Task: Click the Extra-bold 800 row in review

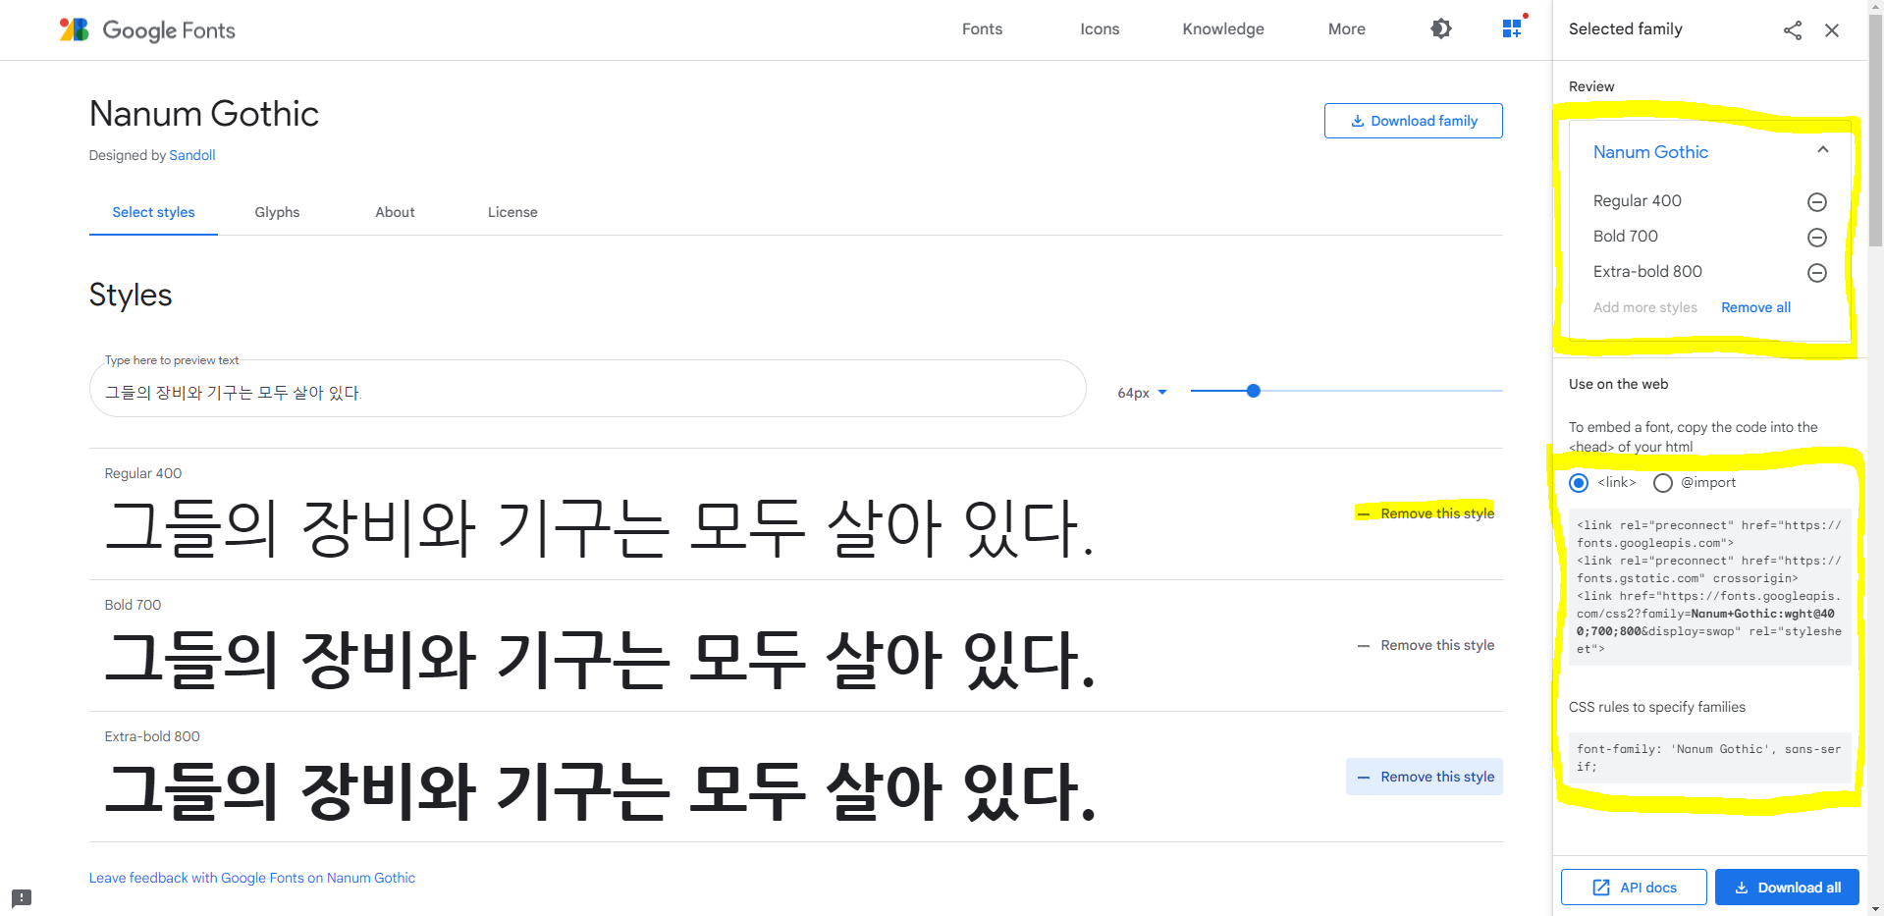Action: (x=1709, y=272)
